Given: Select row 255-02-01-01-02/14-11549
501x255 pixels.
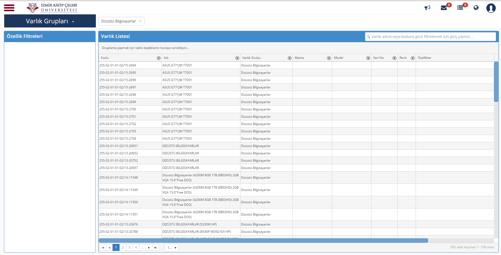Looking at the screenshot, I should click(x=296, y=190).
